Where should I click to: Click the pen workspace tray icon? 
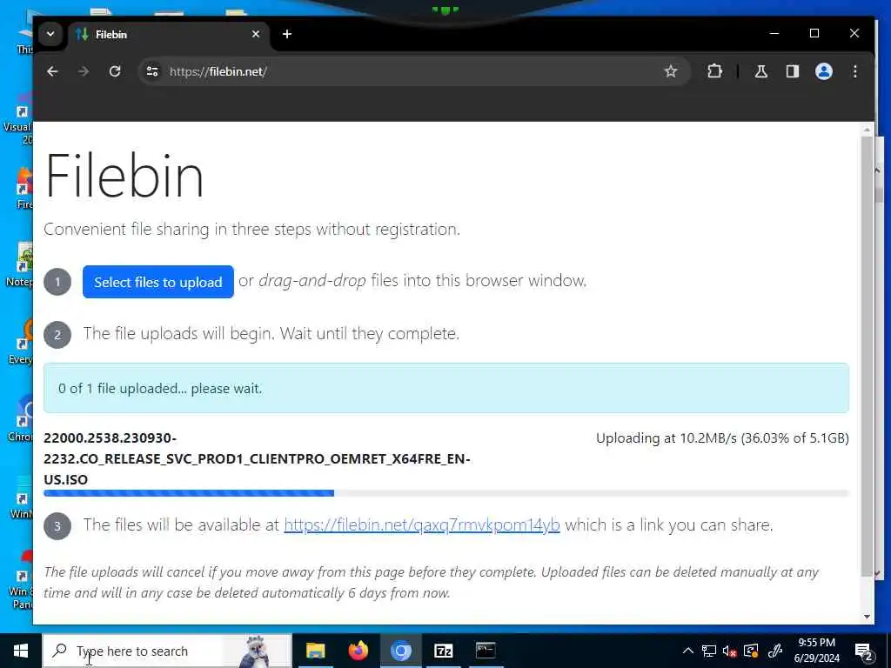pos(774,651)
